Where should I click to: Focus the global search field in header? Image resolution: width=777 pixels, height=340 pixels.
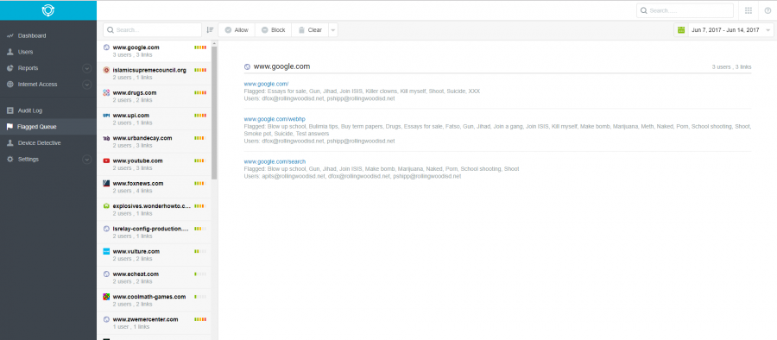pos(685,10)
